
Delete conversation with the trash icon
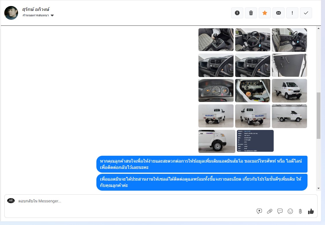[x=251, y=13]
